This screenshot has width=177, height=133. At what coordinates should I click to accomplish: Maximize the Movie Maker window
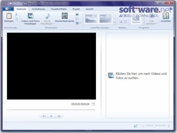tap(163, 3)
